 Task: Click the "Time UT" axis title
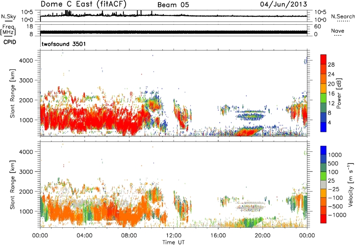[x=174, y=242]
